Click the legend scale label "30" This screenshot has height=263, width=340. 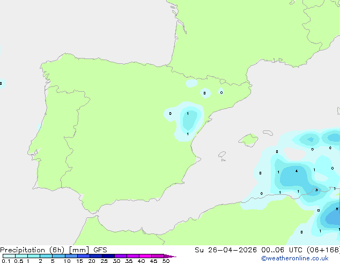(116, 261)
